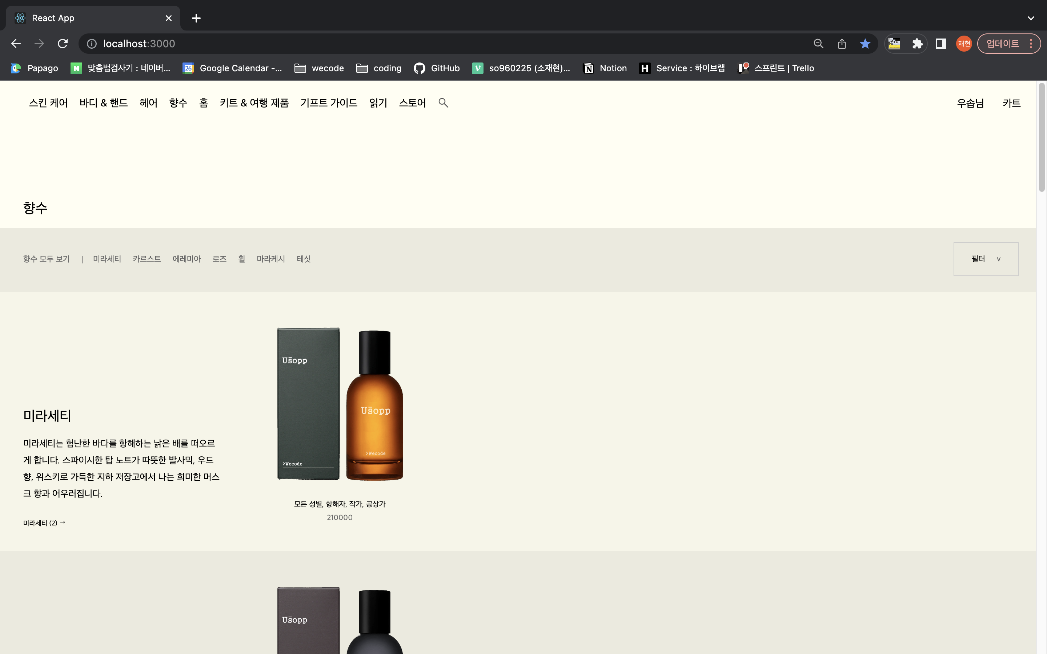The width and height of the screenshot is (1047, 654).
Task: Toggle the Chrome side panel icon
Action: [x=940, y=44]
